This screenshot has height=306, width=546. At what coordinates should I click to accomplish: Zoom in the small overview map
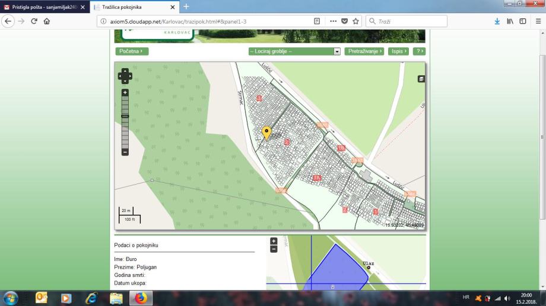[x=274, y=241]
